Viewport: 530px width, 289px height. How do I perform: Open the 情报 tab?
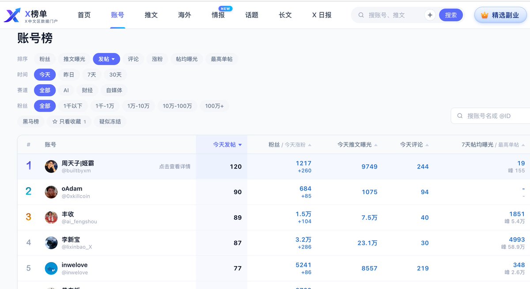(x=218, y=15)
